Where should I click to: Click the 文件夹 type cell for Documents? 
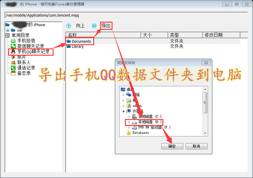click(177, 41)
